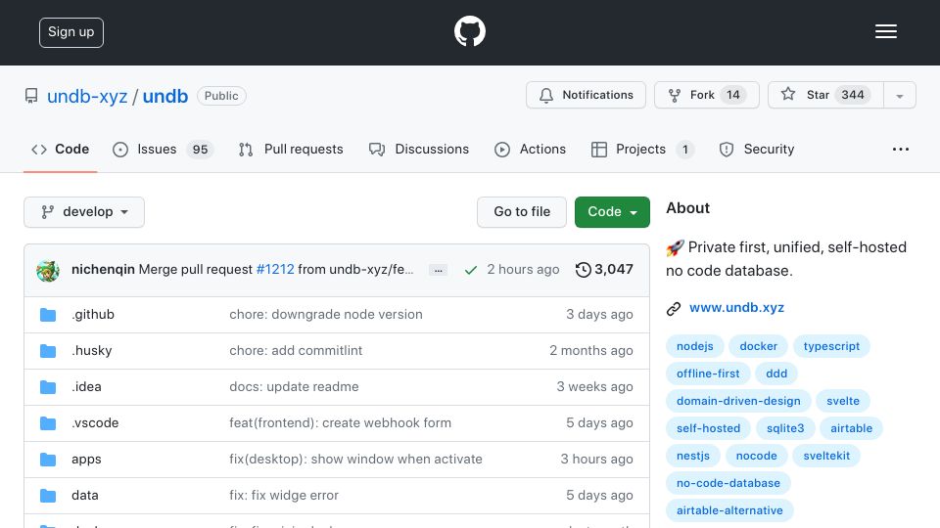This screenshot has width=940, height=528.
Task: Show more repository tabs via ellipsis
Action: 901,149
